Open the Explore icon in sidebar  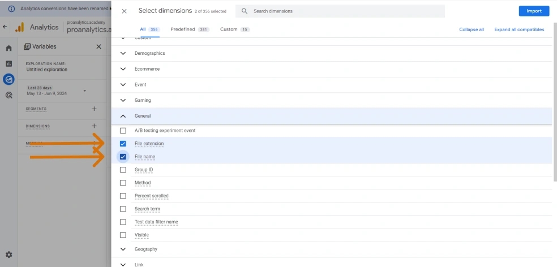pyautogui.click(x=9, y=79)
